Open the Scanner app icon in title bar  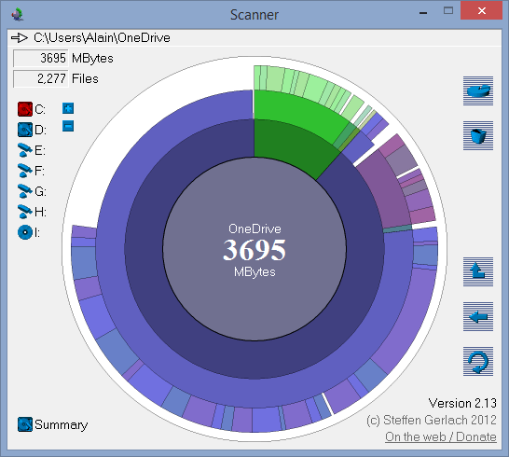(17, 15)
